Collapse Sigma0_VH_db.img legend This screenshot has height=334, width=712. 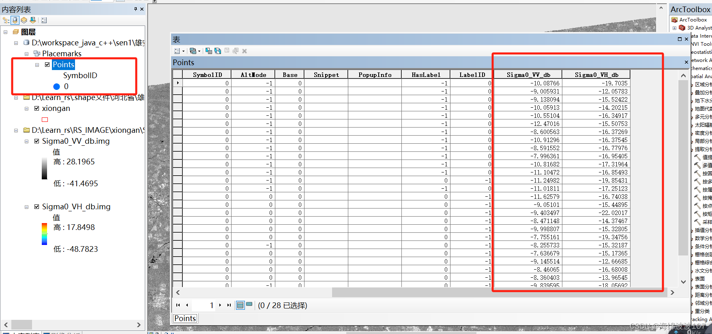click(x=26, y=207)
